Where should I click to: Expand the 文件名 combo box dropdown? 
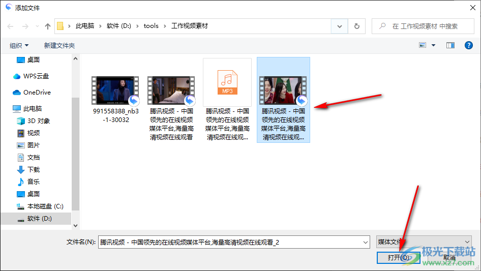(x=366, y=242)
